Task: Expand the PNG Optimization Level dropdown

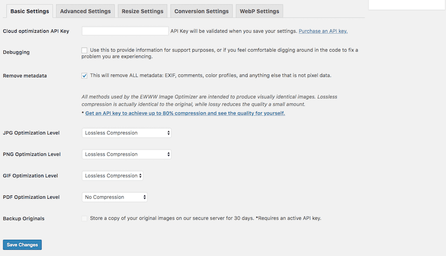Action: pos(127,154)
